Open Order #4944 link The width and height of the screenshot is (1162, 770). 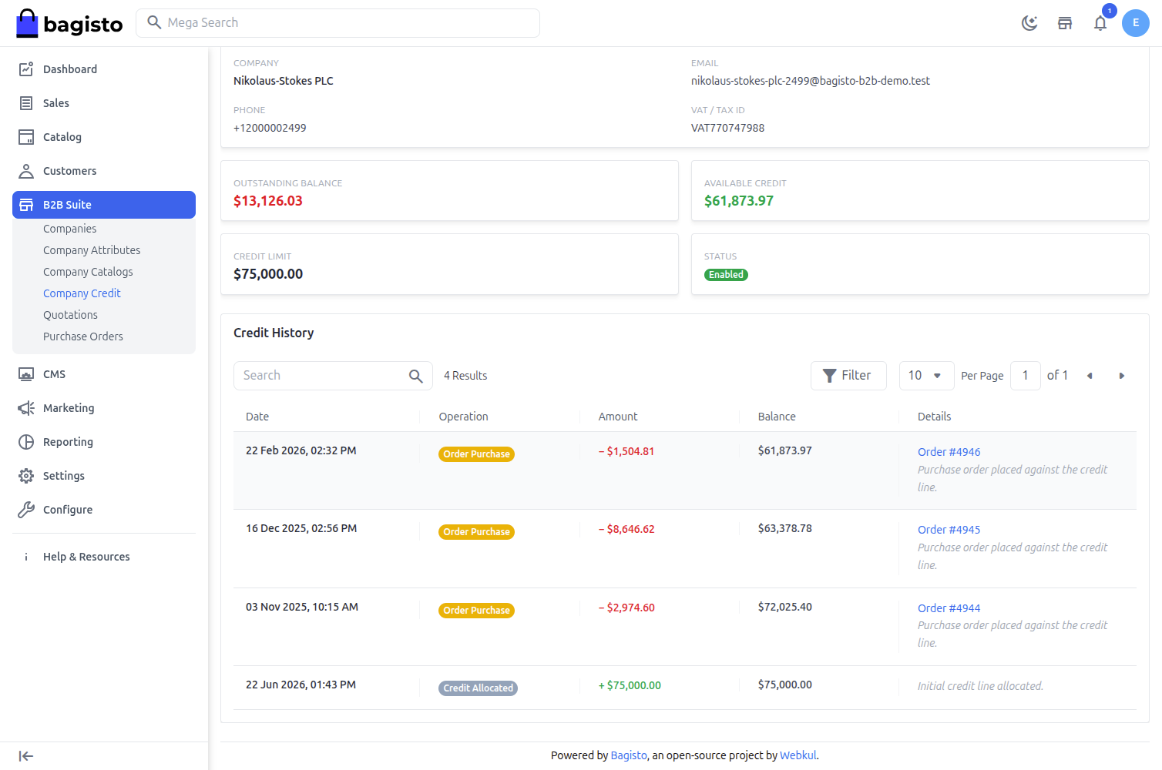click(x=949, y=608)
